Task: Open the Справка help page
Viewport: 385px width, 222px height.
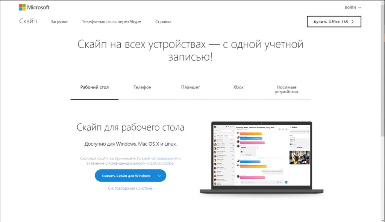Action: coord(163,22)
